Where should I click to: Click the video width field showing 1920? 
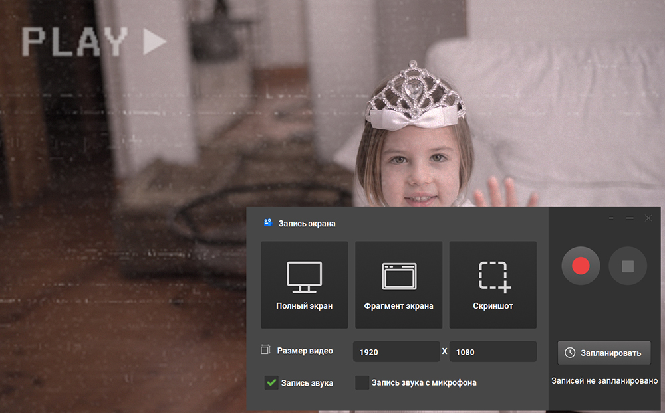point(396,352)
